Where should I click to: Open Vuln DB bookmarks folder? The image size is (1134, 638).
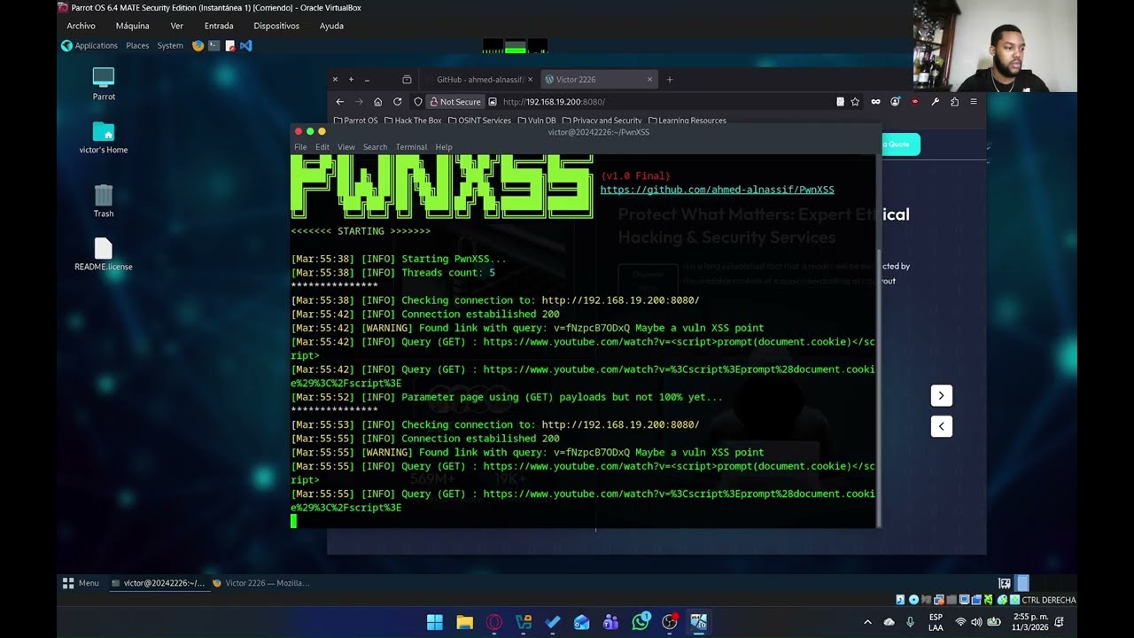[x=537, y=121]
